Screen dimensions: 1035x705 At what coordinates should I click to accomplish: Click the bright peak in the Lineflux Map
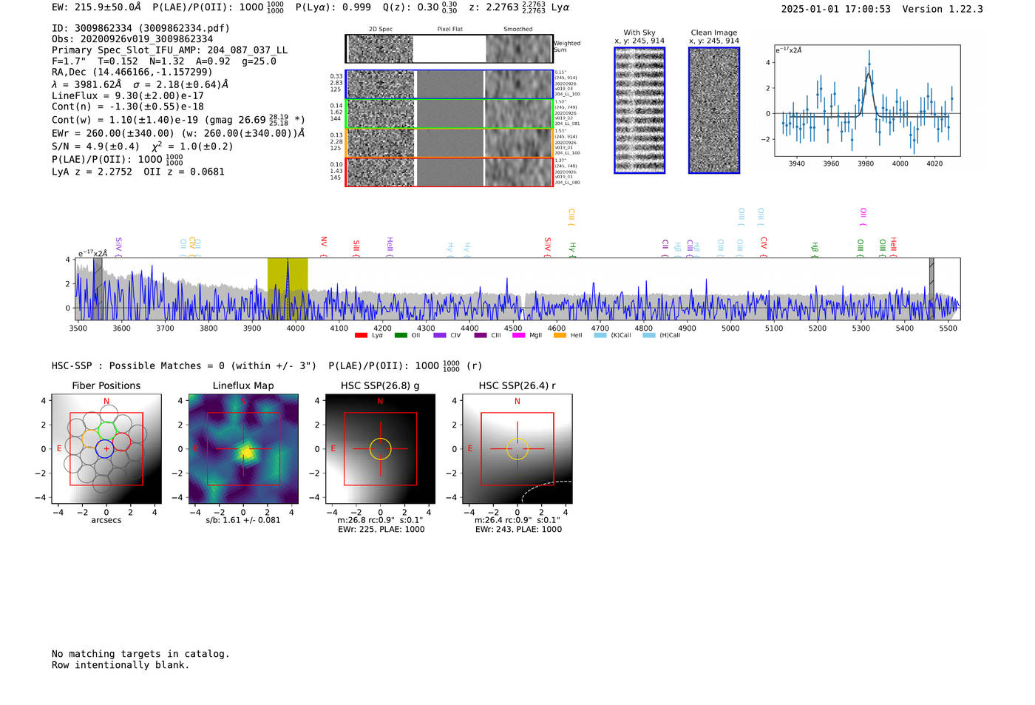pyautogui.click(x=245, y=451)
